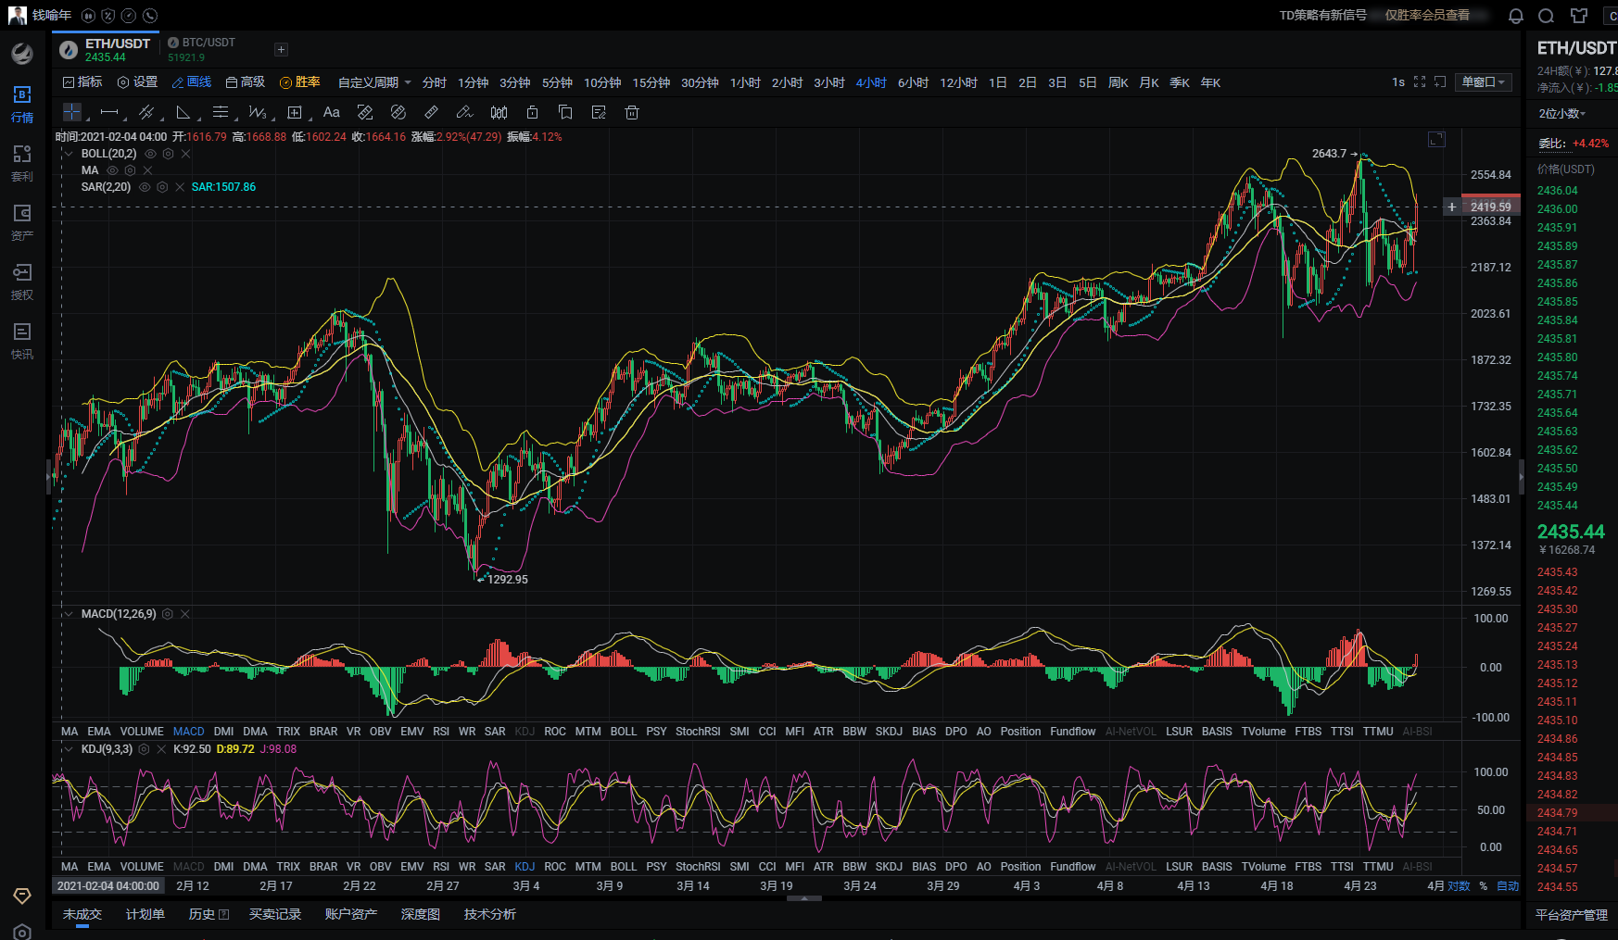Click the trash icon in drawing toolbar
The height and width of the screenshot is (940, 1618).
click(x=632, y=113)
